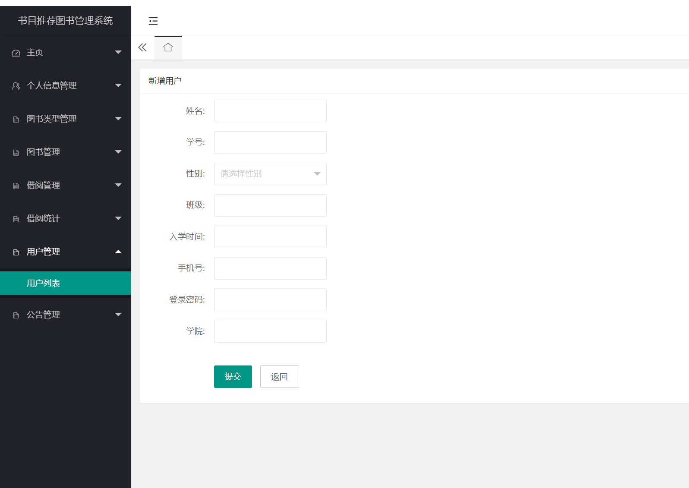
Task: Focus the 姓名 input field
Action: pyautogui.click(x=270, y=111)
